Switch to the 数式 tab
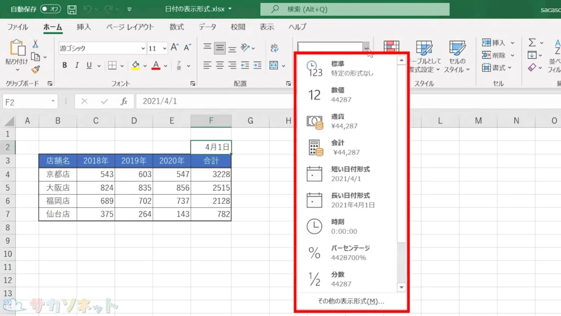Image resolution: width=561 pixels, height=316 pixels. [176, 27]
